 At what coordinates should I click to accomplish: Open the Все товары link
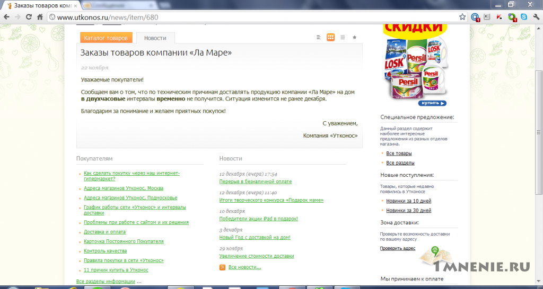point(399,153)
